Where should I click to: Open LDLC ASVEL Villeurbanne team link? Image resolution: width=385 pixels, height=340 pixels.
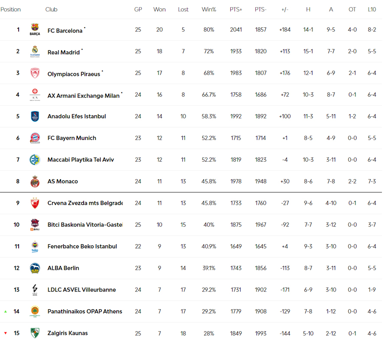pyautogui.click(x=82, y=290)
